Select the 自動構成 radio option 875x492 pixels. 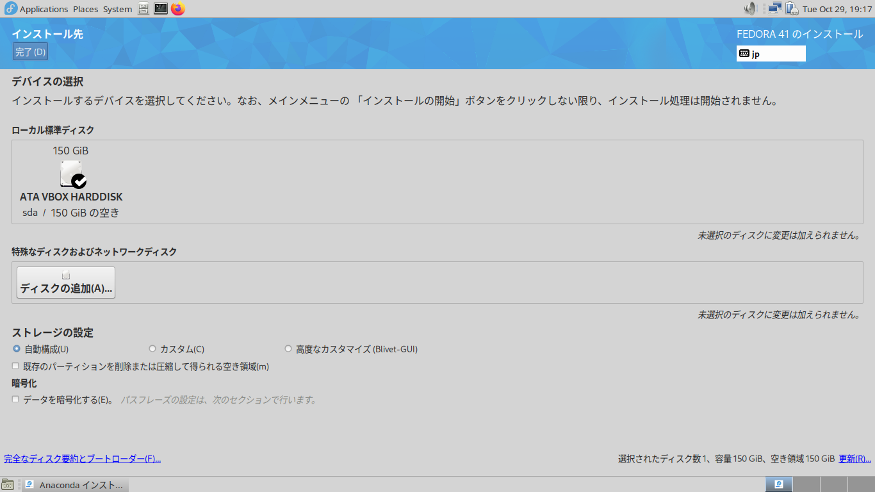[17, 349]
